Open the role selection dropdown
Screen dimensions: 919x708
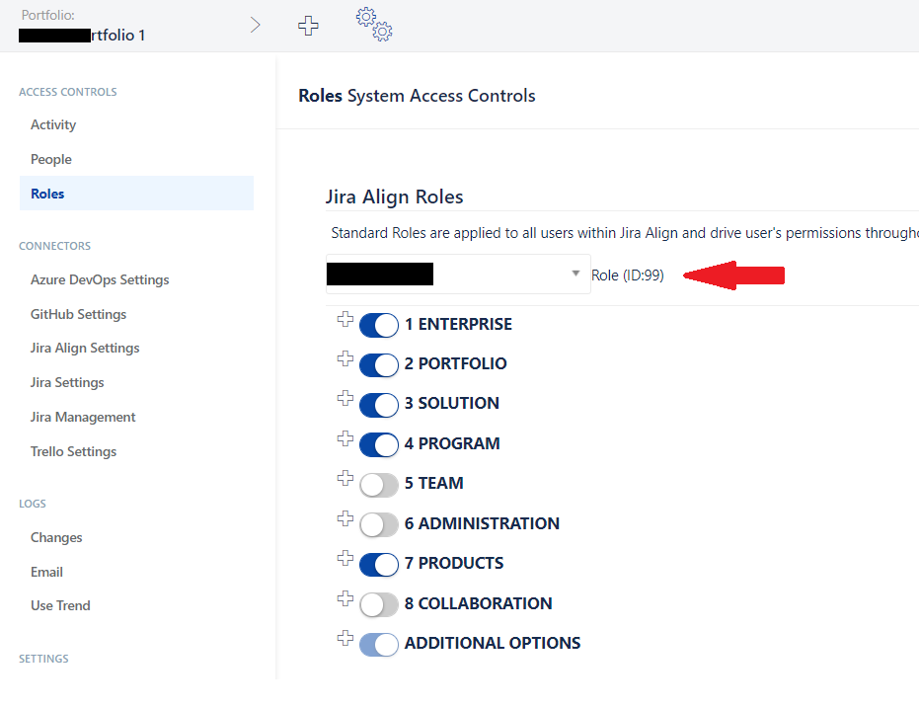(458, 274)
